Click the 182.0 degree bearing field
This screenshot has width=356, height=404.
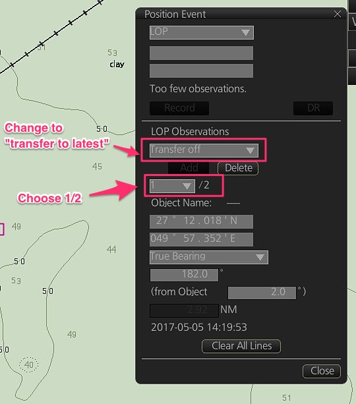click(x=184, y=275)
